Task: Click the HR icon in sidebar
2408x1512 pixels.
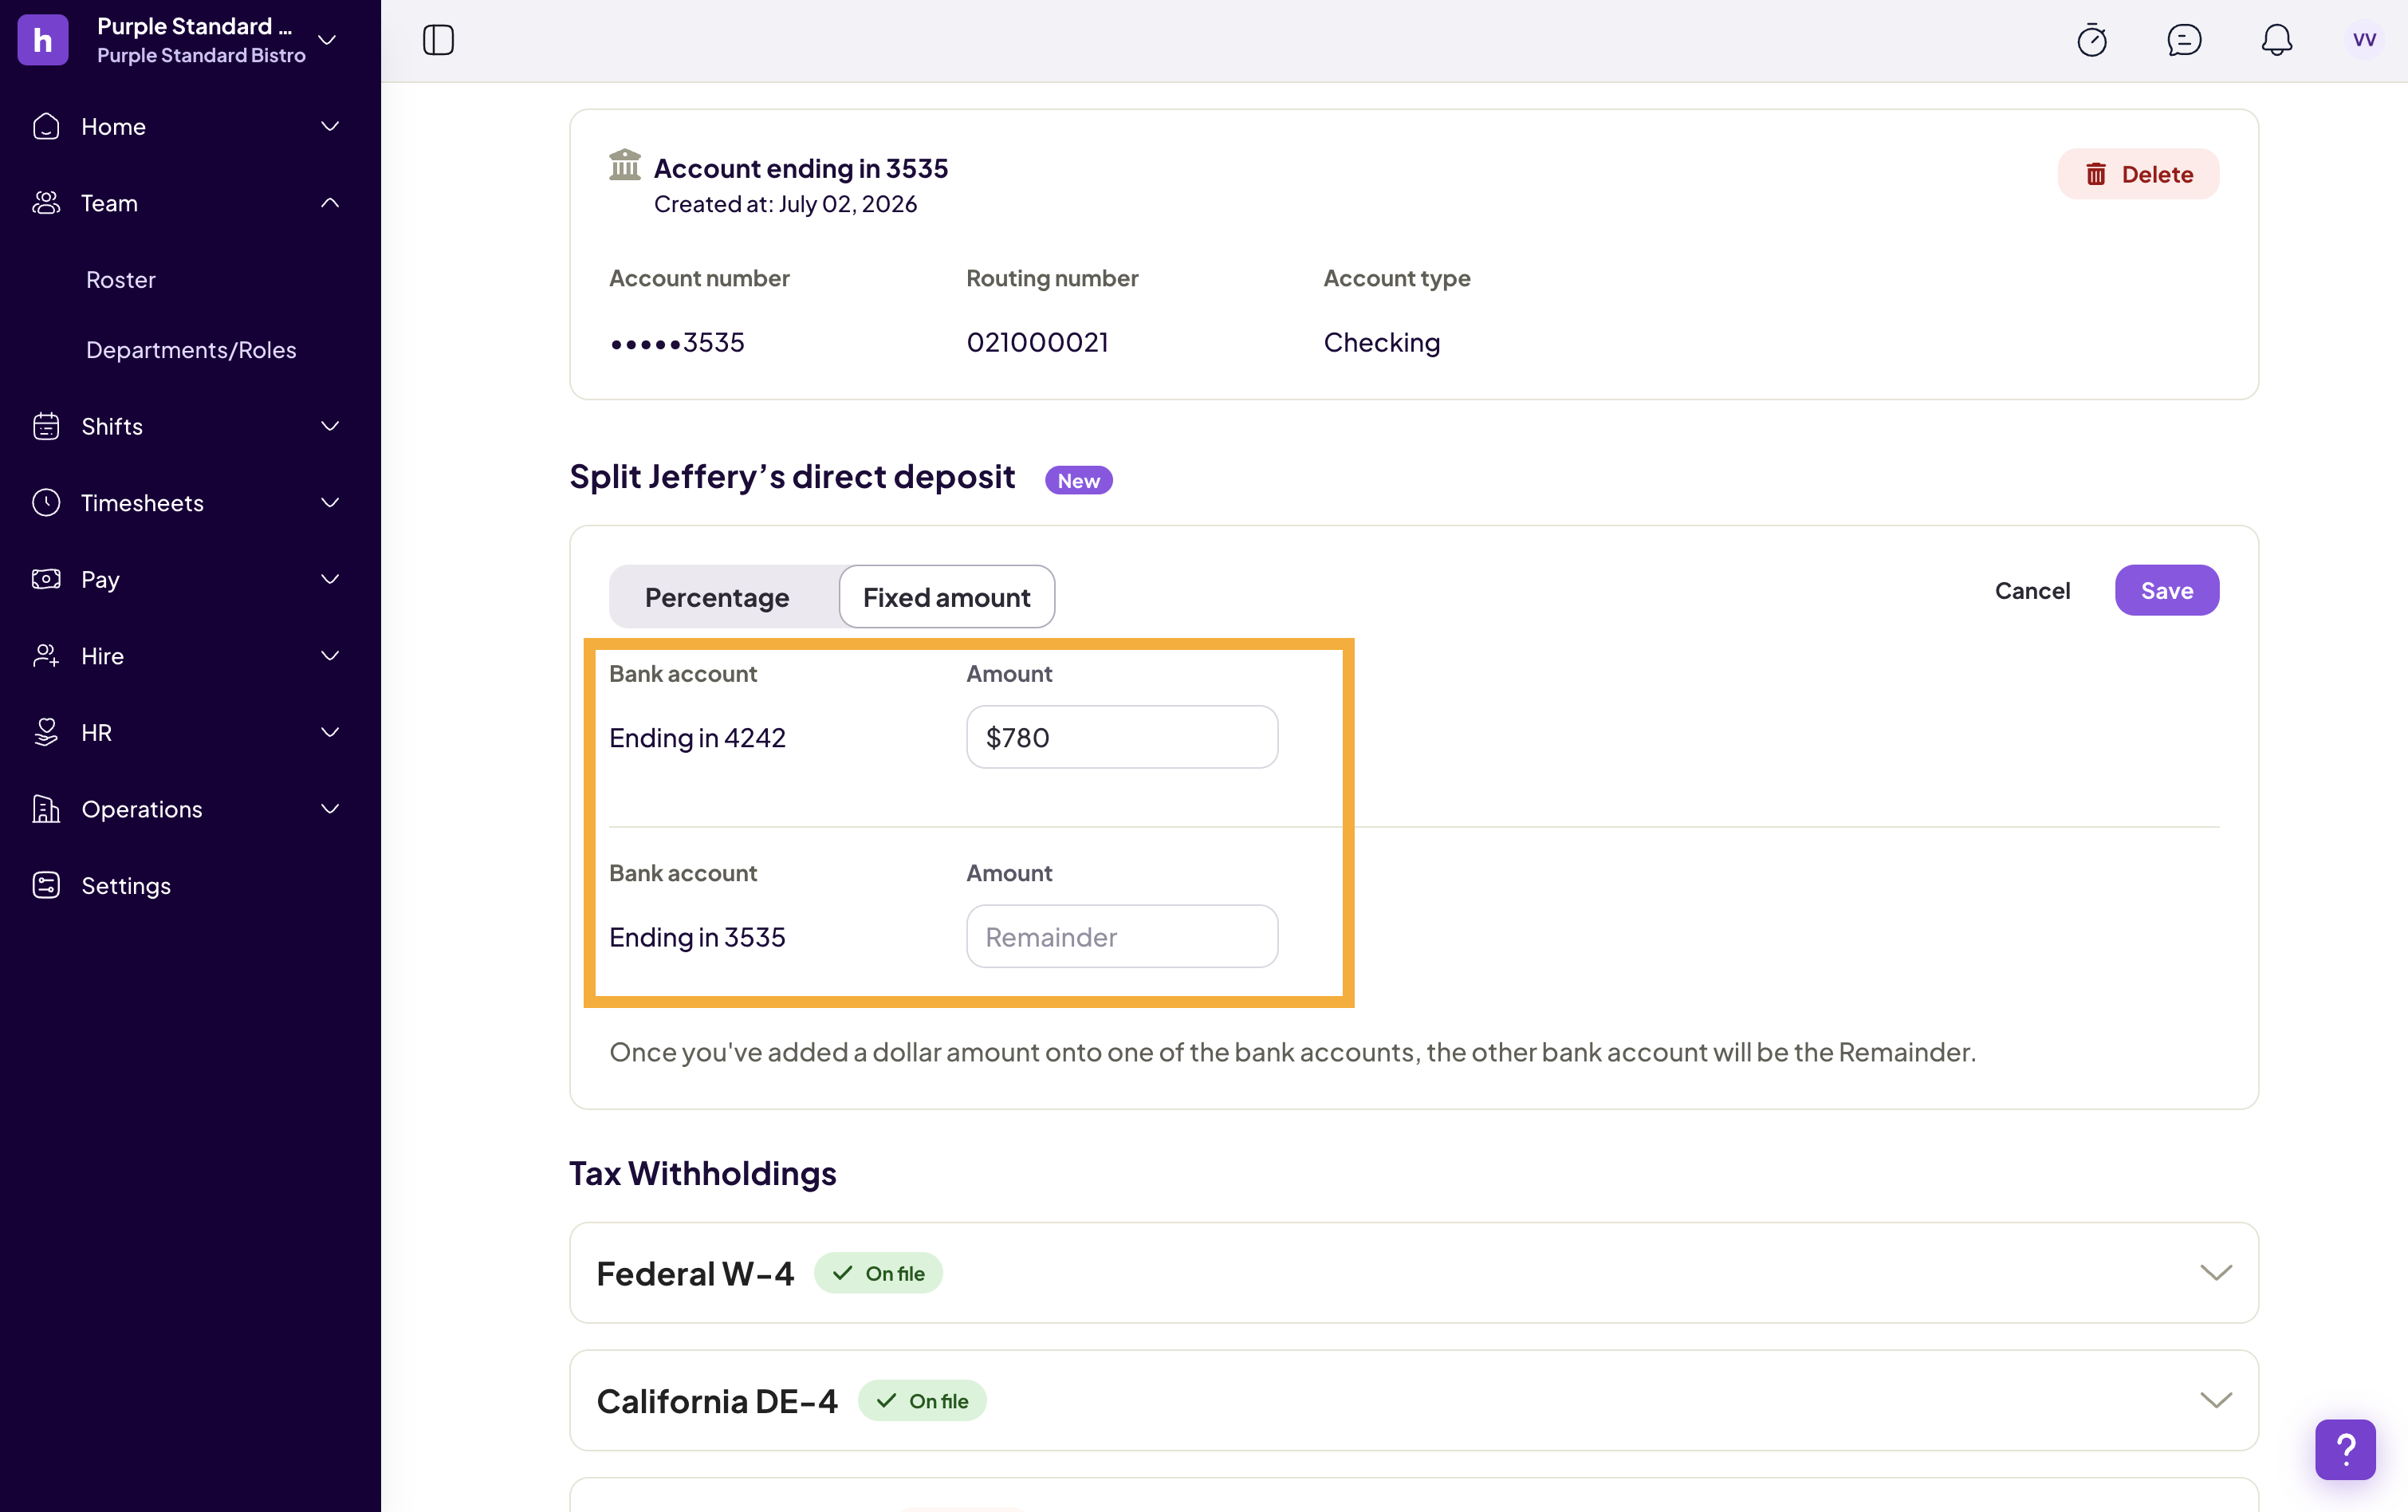Action: point(46,732)
